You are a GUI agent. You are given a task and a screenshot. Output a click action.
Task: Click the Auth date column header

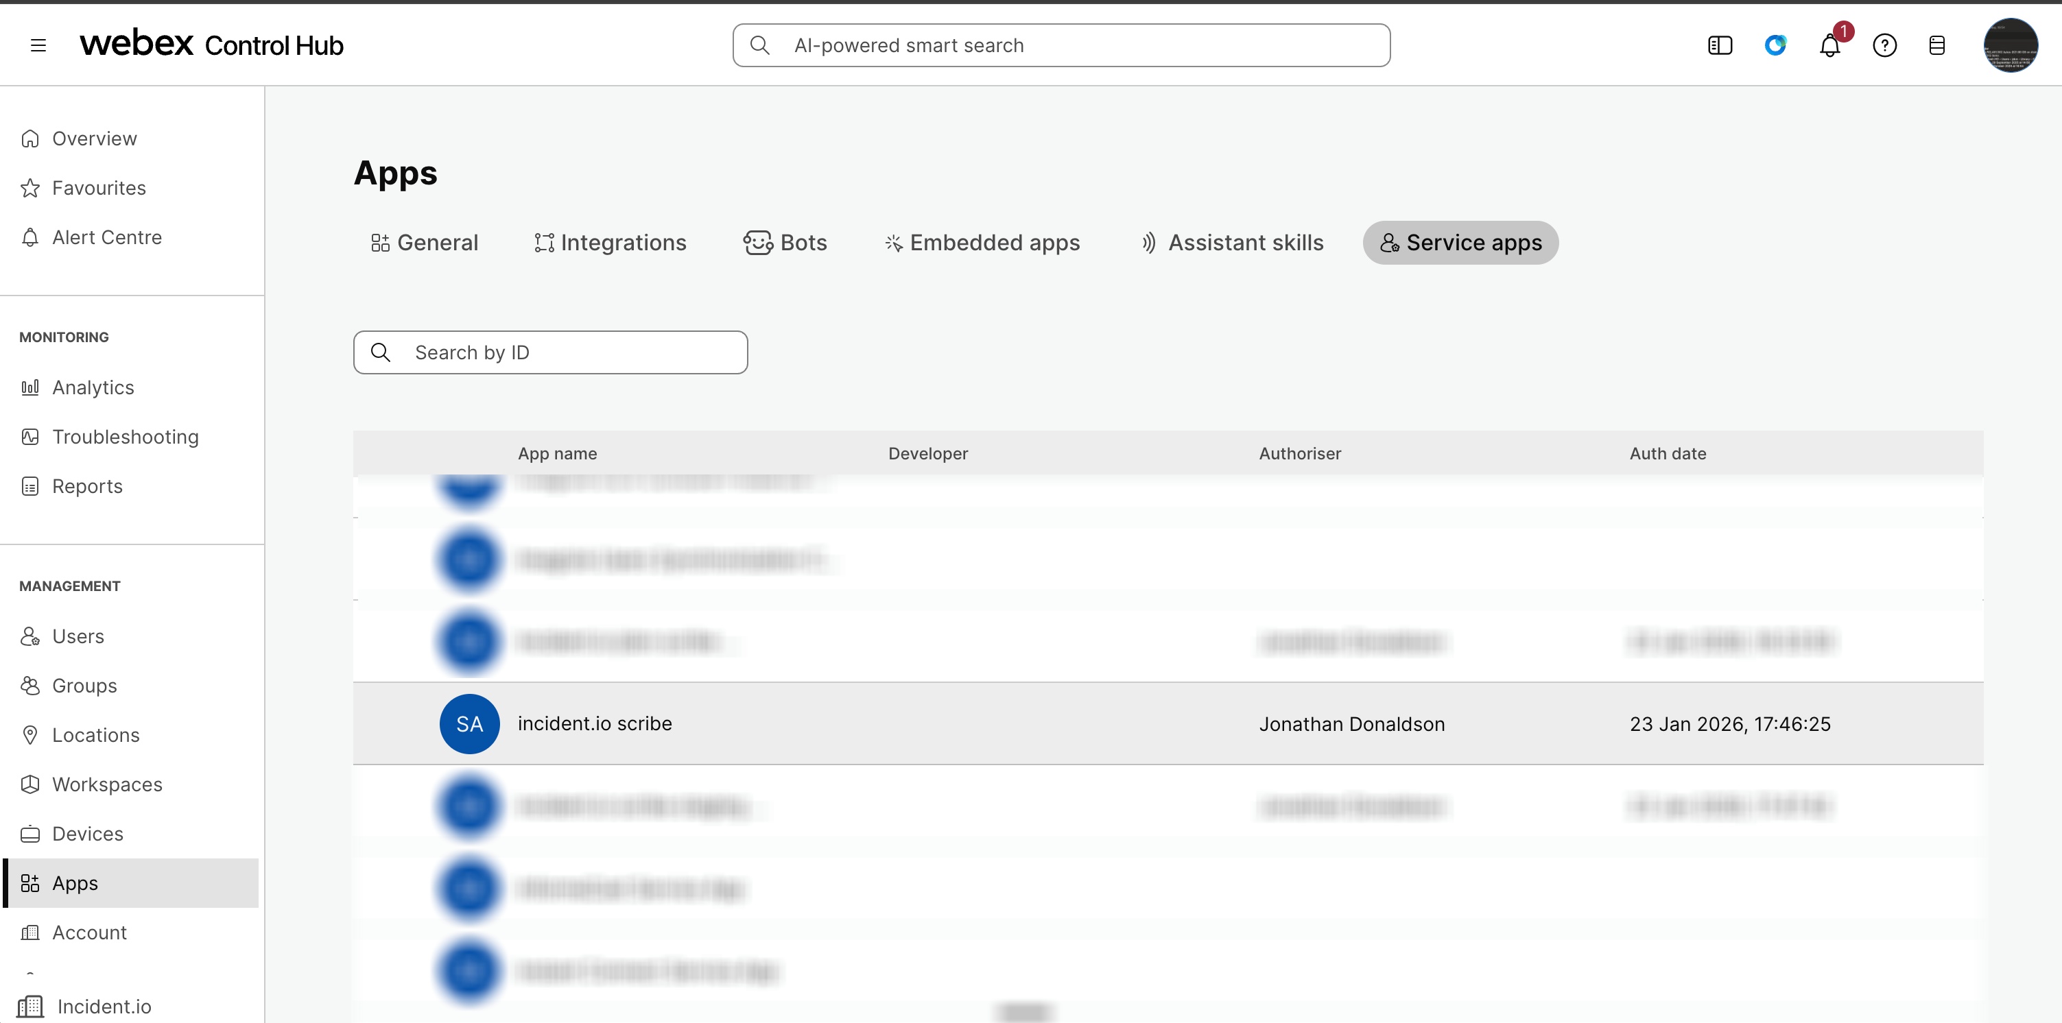(x=1668, y=453)
